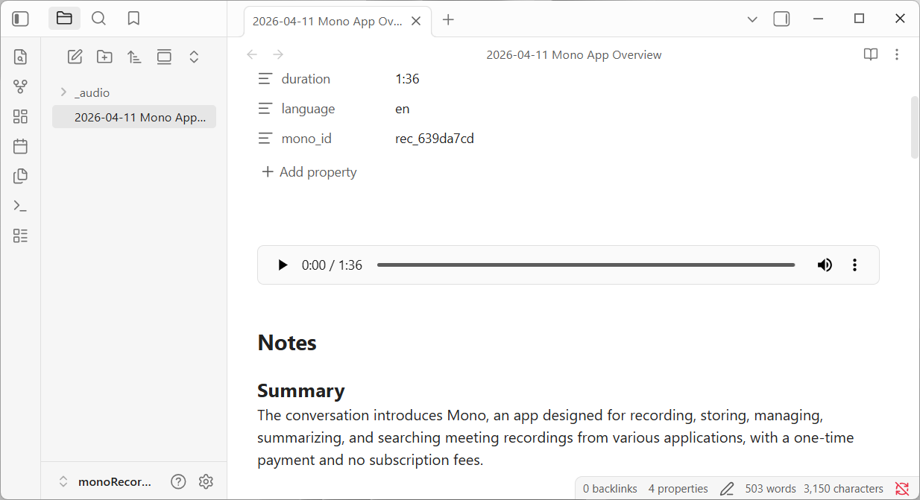This screenshot has width=920, height=500.
Task: Click 503 words count in status bar
Action: tap(771, 489)
